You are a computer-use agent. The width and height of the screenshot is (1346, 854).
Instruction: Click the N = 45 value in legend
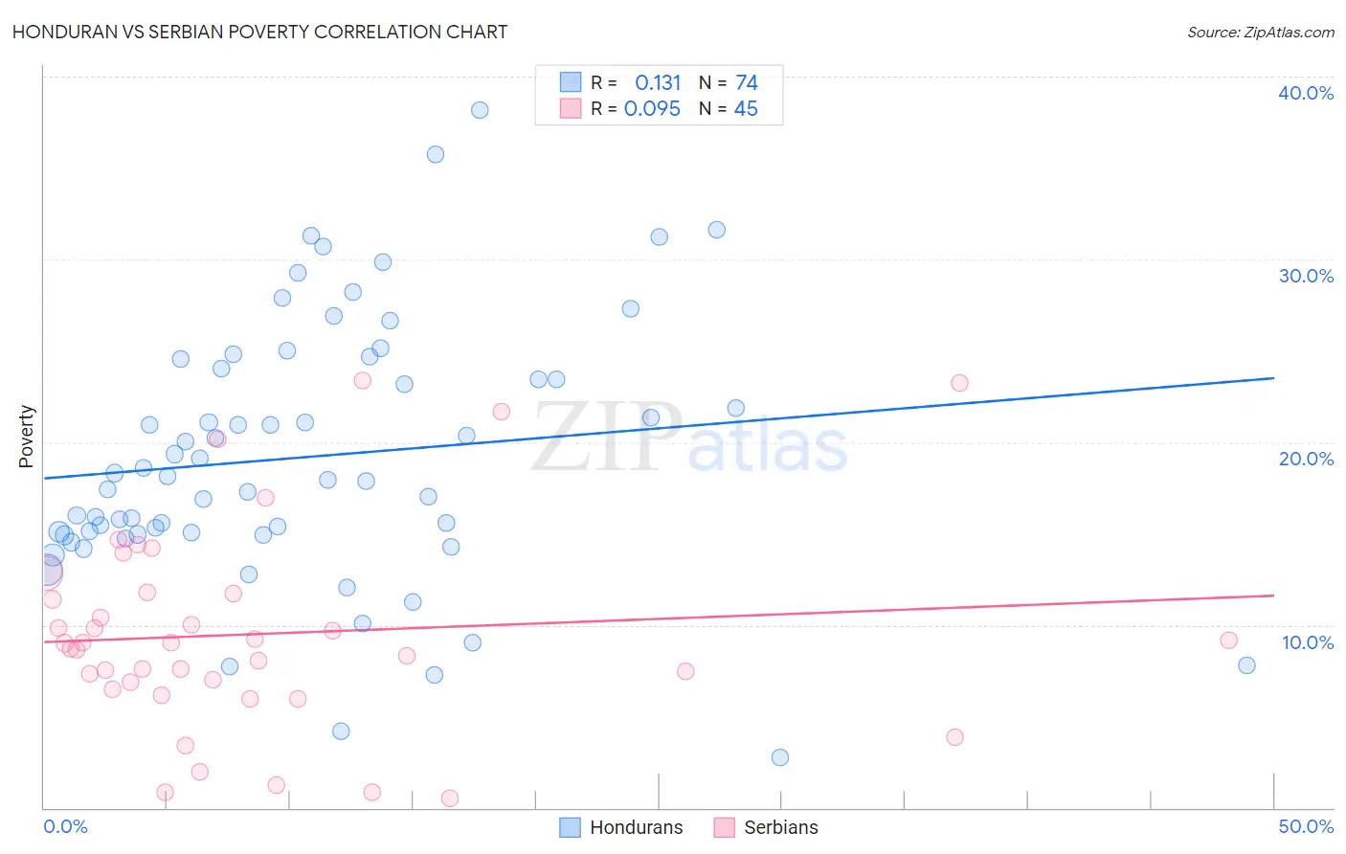pyautogui.click(x=729, y=108)
